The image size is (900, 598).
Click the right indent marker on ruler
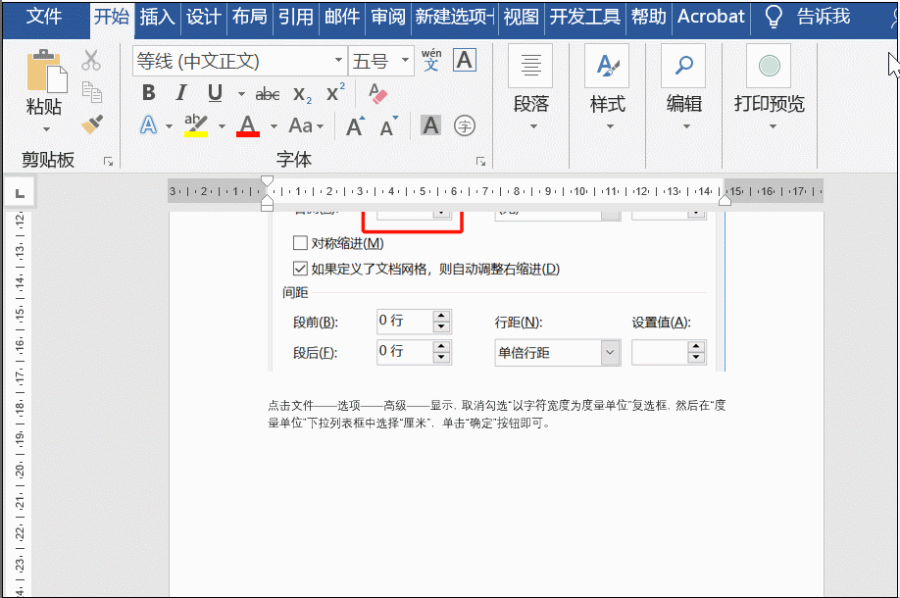tap(725, 199)
